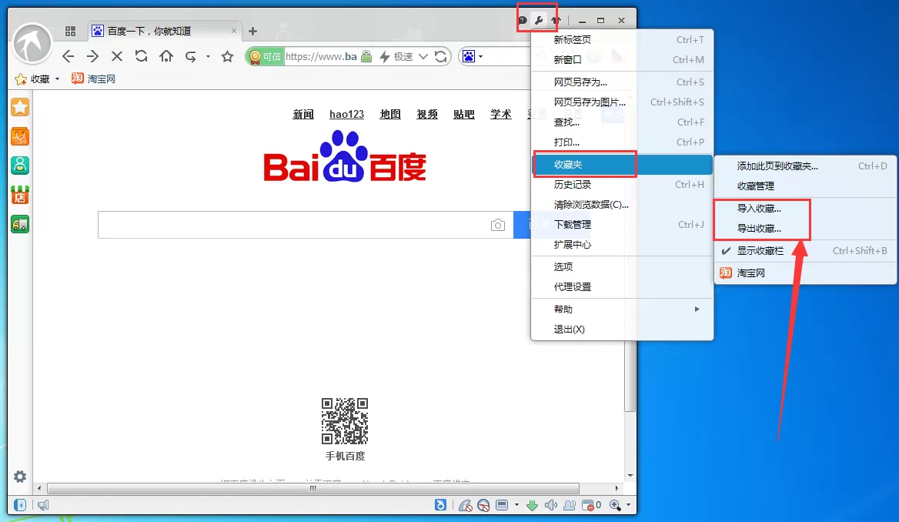Click the horizontal scrollbar thumb
899x522 pixels.
[x=313, y=488]
